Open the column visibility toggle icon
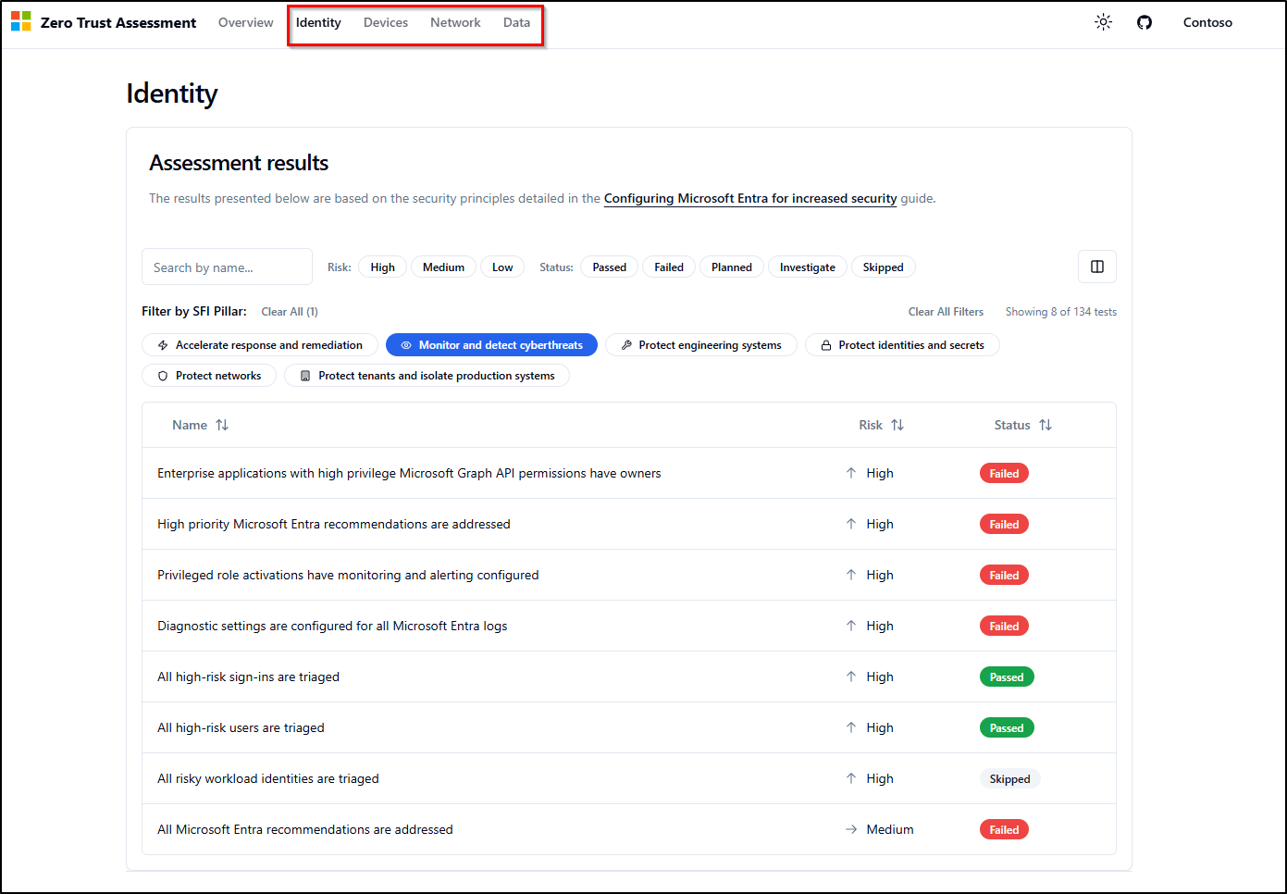Image resolution: width=1287 pixels, height=894 pixels. click(x=1097, y=267)
